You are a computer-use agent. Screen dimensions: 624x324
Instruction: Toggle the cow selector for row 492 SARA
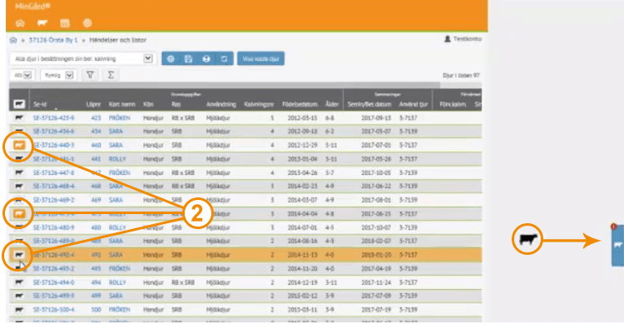pyautogui.click(x=19, y=255)
